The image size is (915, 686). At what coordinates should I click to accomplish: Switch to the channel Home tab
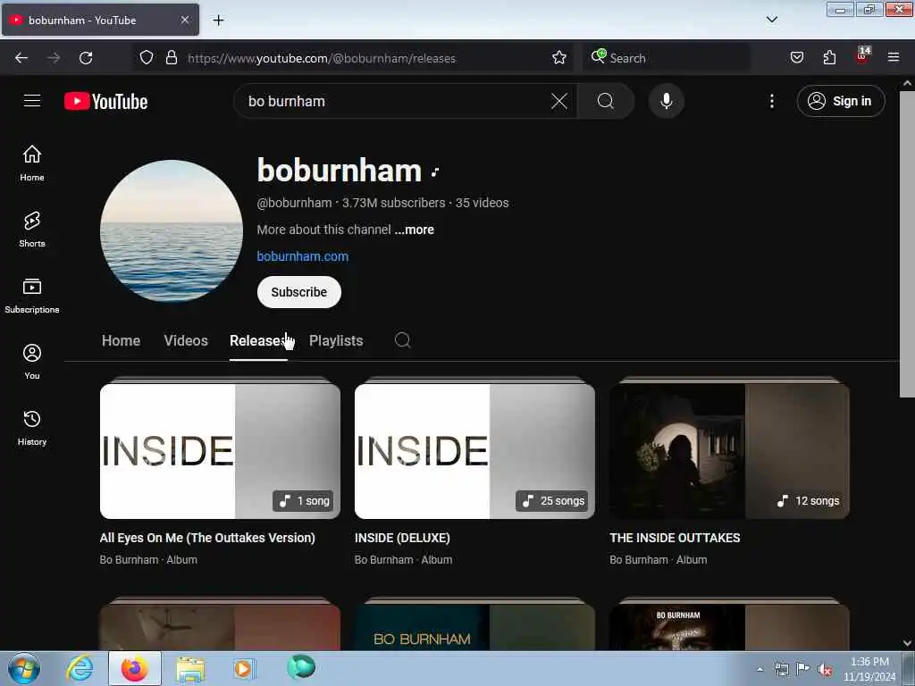tap(121, 340)
